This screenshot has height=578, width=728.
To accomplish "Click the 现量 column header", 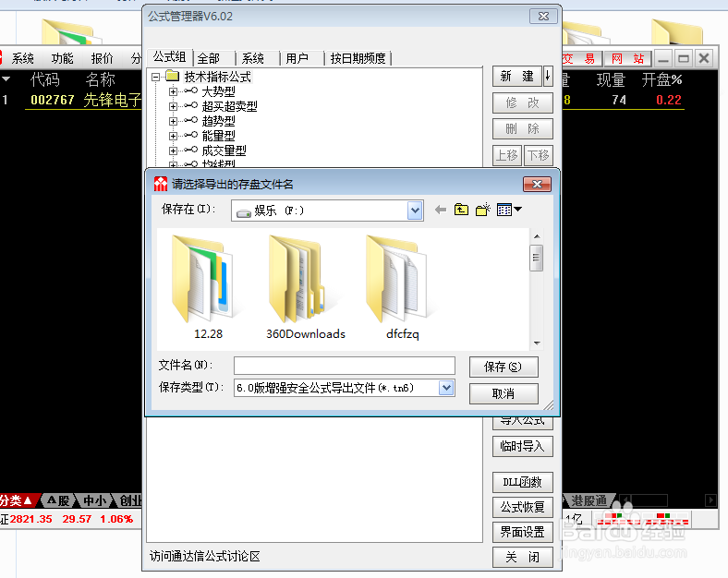I will 611,79.
